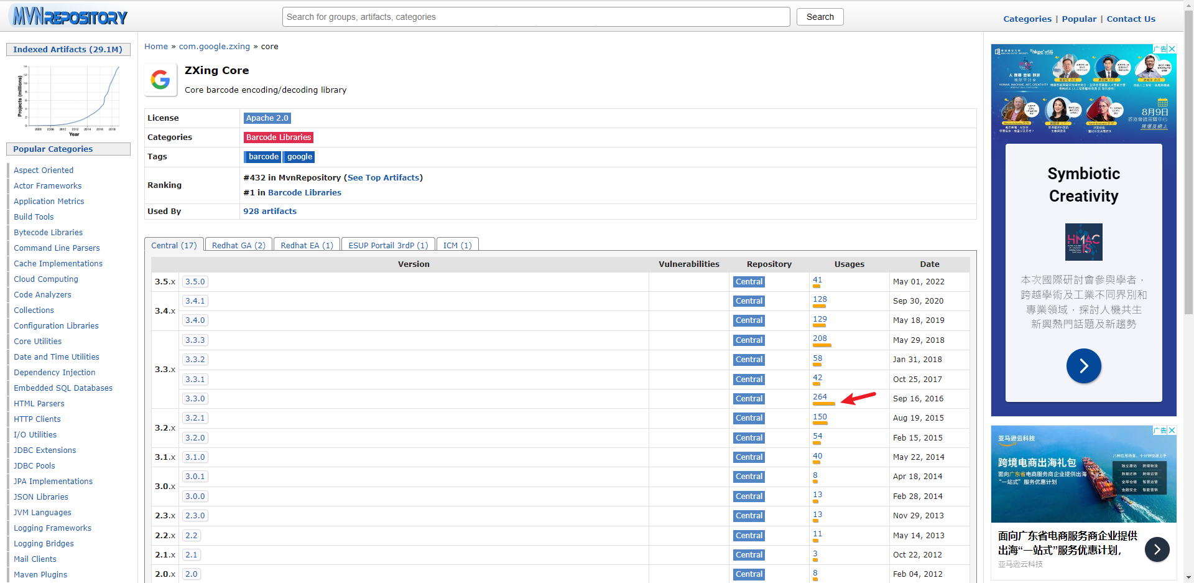
Task: Click Central badge in 3.3.0 row
Action: tap(749, 398)
